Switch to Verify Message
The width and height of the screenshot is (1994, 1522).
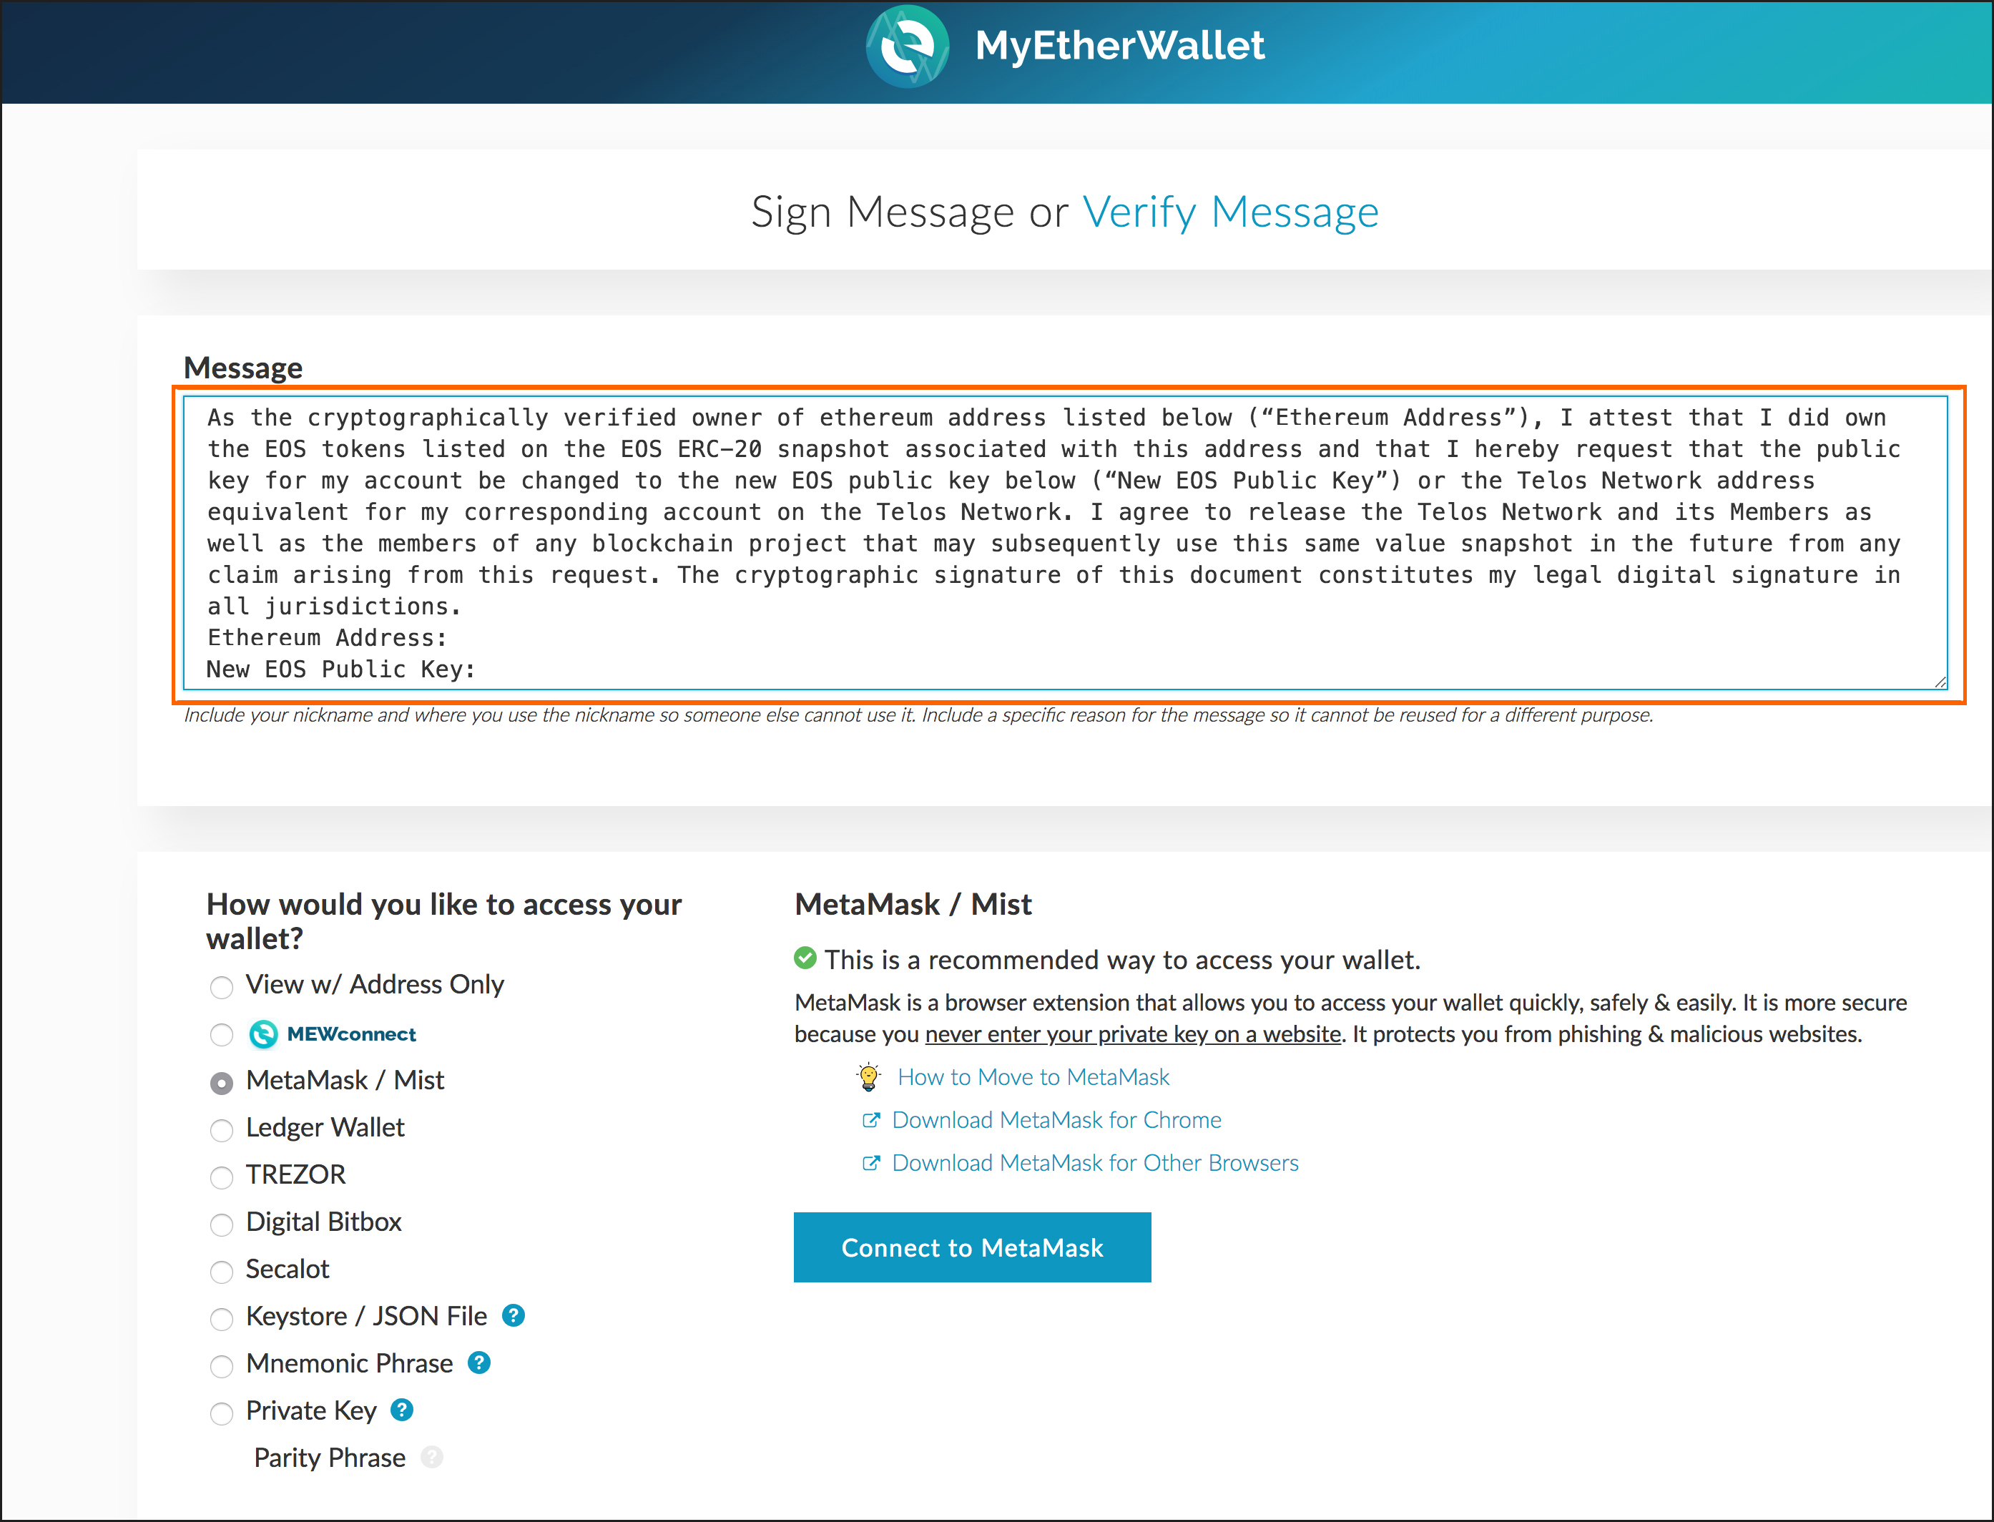[1230, 212]
